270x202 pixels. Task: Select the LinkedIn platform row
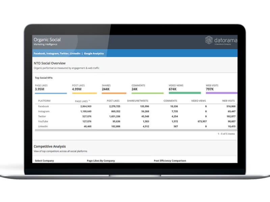click(x=44, y=126)
